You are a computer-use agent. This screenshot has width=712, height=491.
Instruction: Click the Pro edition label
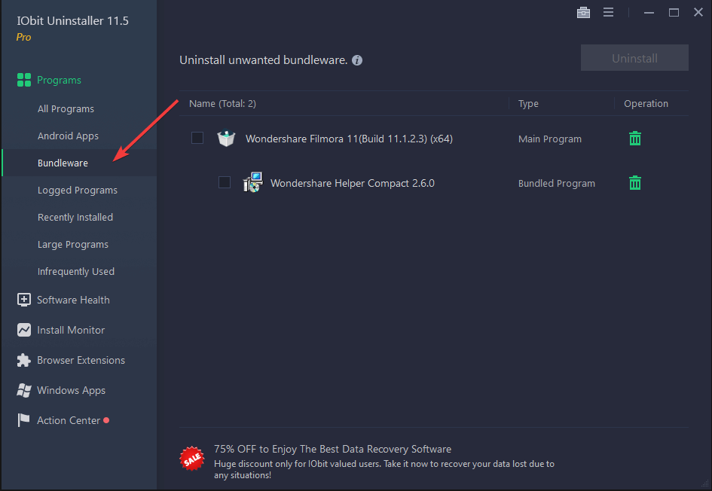[23, 37]
